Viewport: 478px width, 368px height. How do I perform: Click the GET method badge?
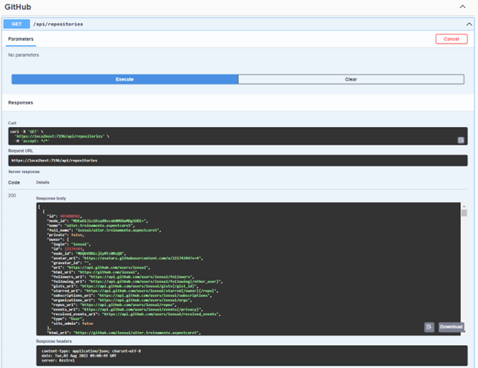point(16,24)
